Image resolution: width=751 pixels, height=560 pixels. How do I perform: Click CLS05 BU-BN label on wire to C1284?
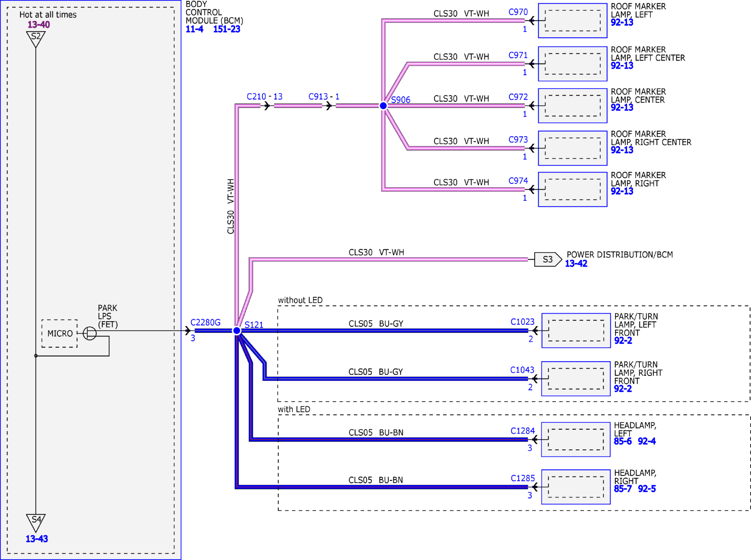(x=376, y=432)
